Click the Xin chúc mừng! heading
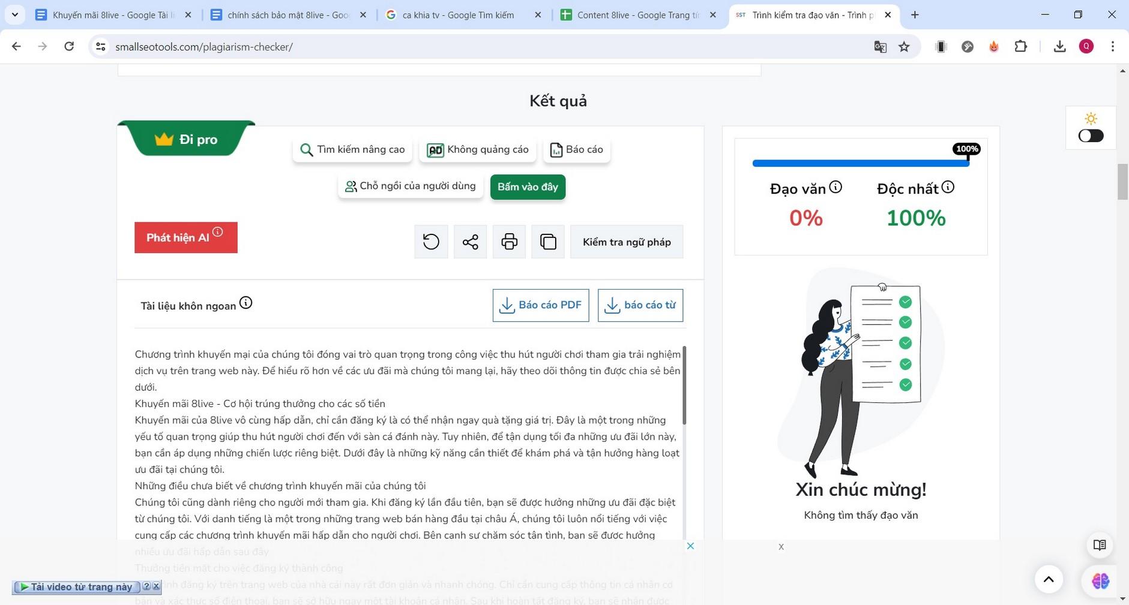The width and height of the screenshot is (1129, 605). click(861, 489)
